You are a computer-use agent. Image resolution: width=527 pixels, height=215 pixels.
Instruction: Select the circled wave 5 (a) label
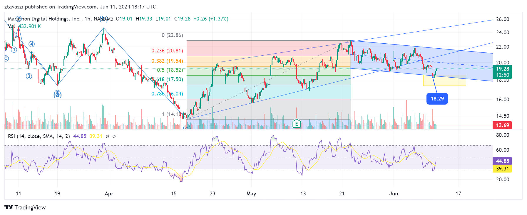(58, 94)
